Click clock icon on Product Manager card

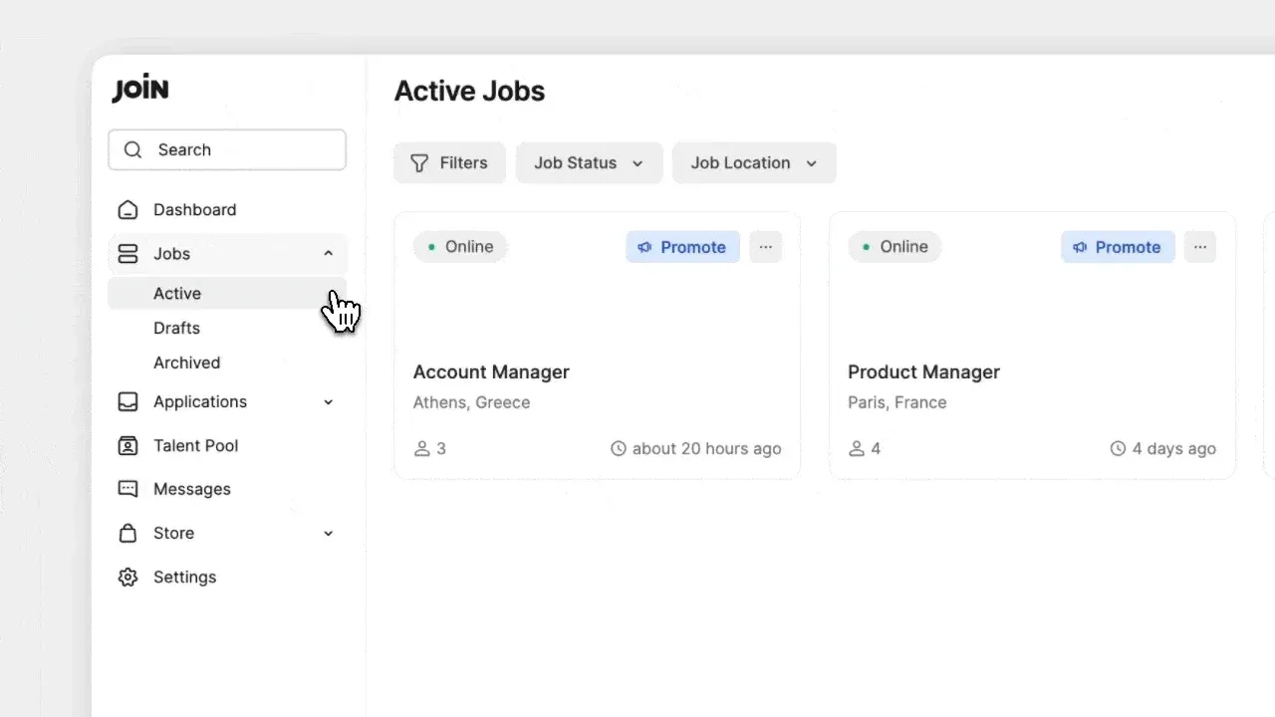(x=1118, y=449)
